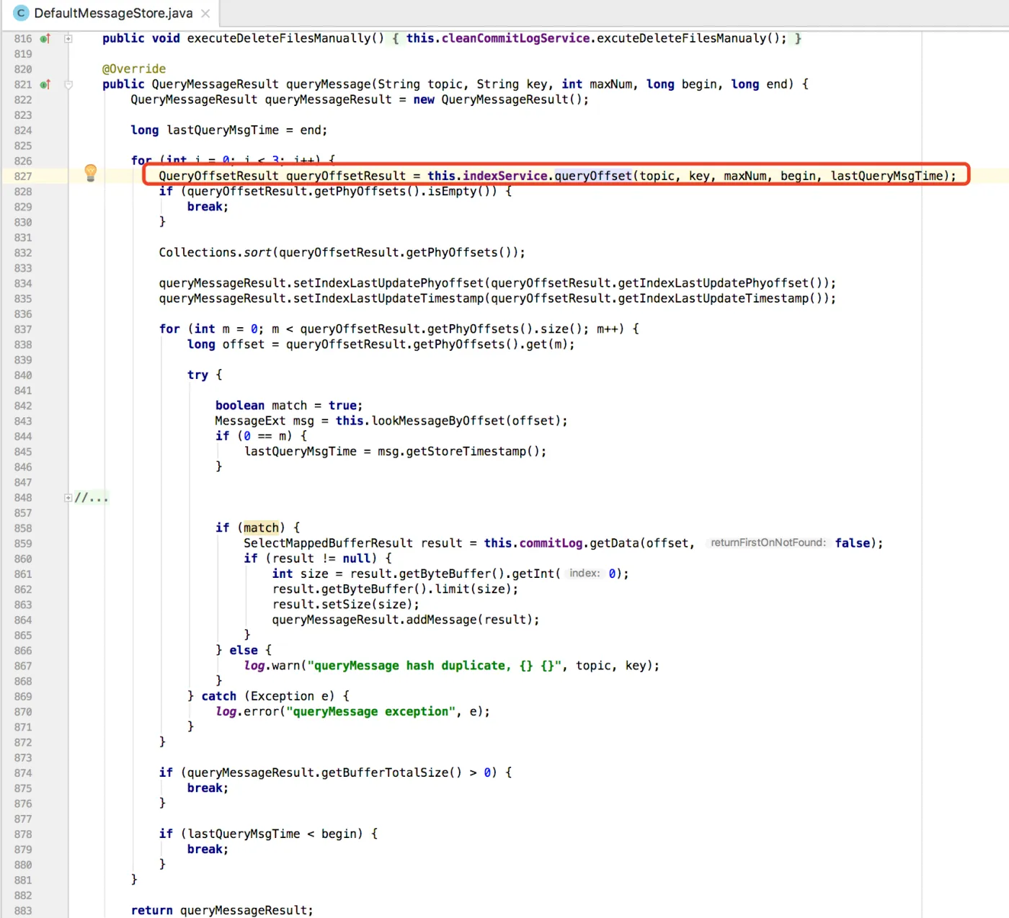Image resolution: width=1009 pixels, height=918 pixels.
Task: Click commitLog on line 859
Action: (551, 543)
